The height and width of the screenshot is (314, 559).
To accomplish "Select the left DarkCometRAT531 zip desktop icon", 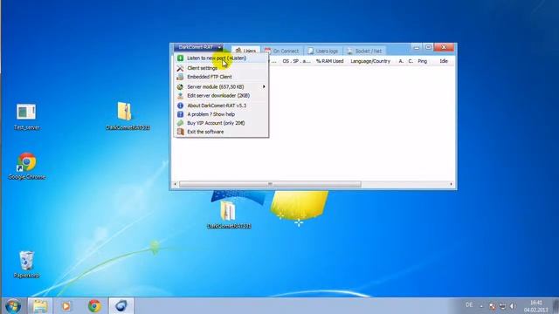I will point(128,116).
